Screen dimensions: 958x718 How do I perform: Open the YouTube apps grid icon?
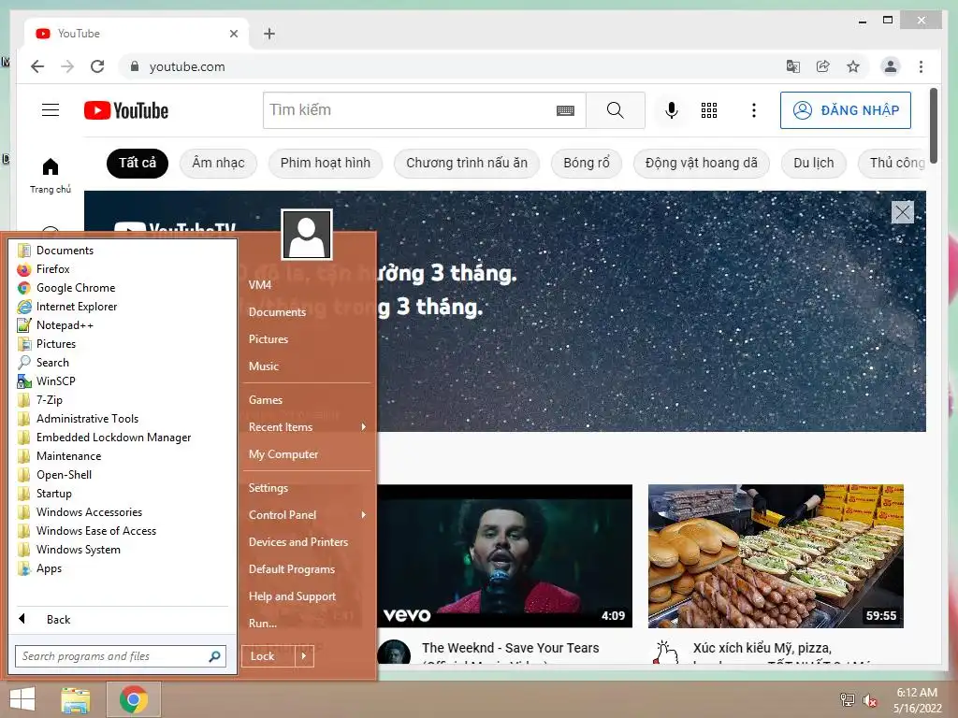click(x=709, y=110)
